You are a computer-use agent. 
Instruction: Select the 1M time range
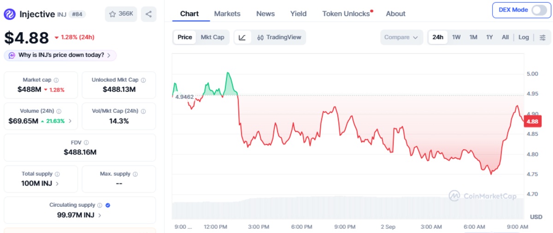(x=473, y=37)
